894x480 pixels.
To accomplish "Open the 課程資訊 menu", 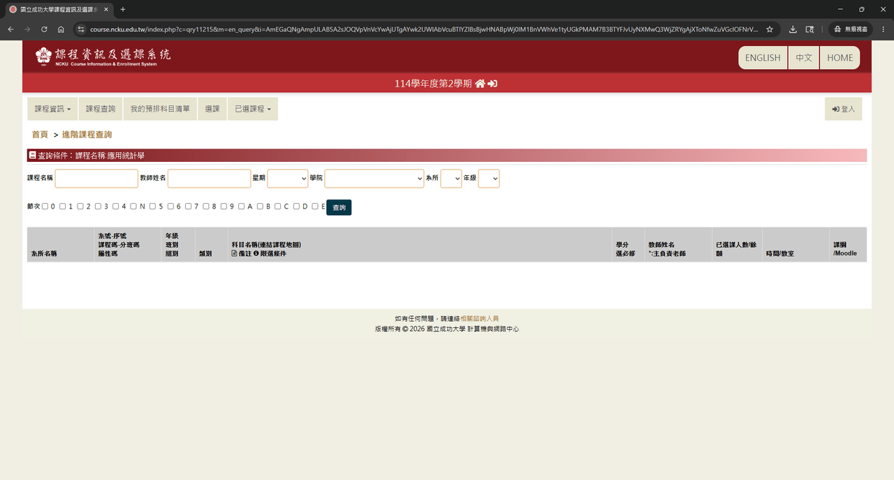I will 53,109.
